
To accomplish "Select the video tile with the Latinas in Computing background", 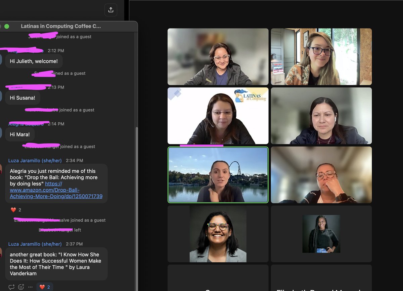I will click(218, 116).
